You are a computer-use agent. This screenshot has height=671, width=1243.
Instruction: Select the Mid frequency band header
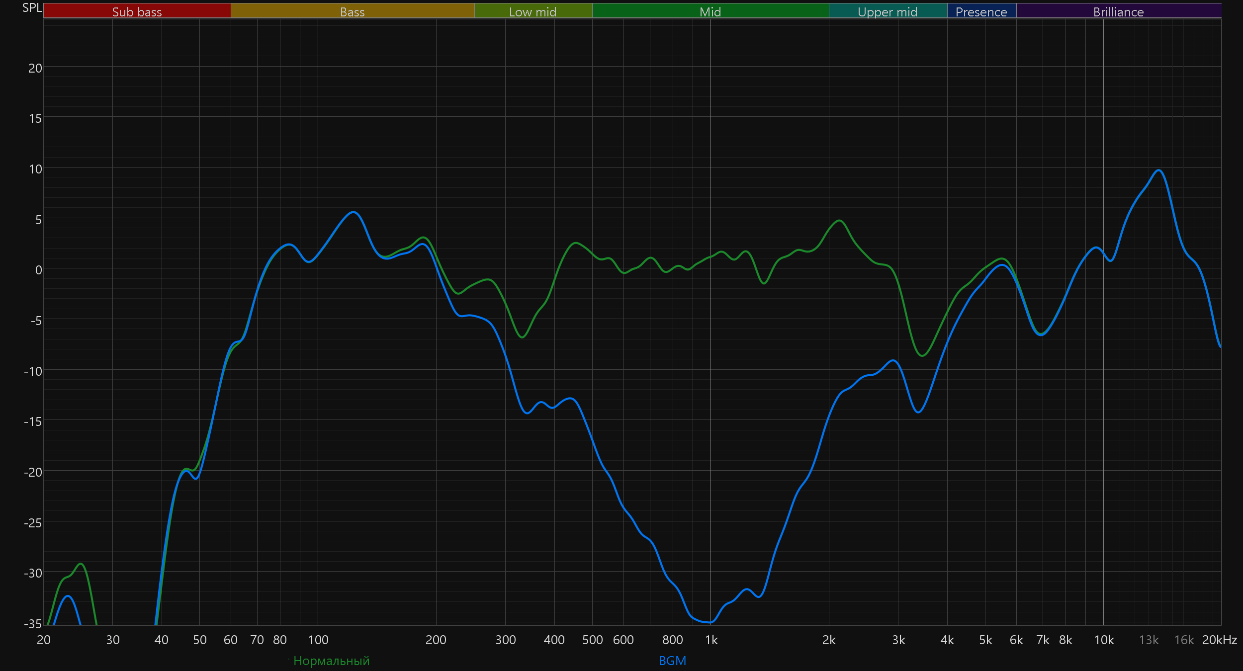tap(710, 11)
